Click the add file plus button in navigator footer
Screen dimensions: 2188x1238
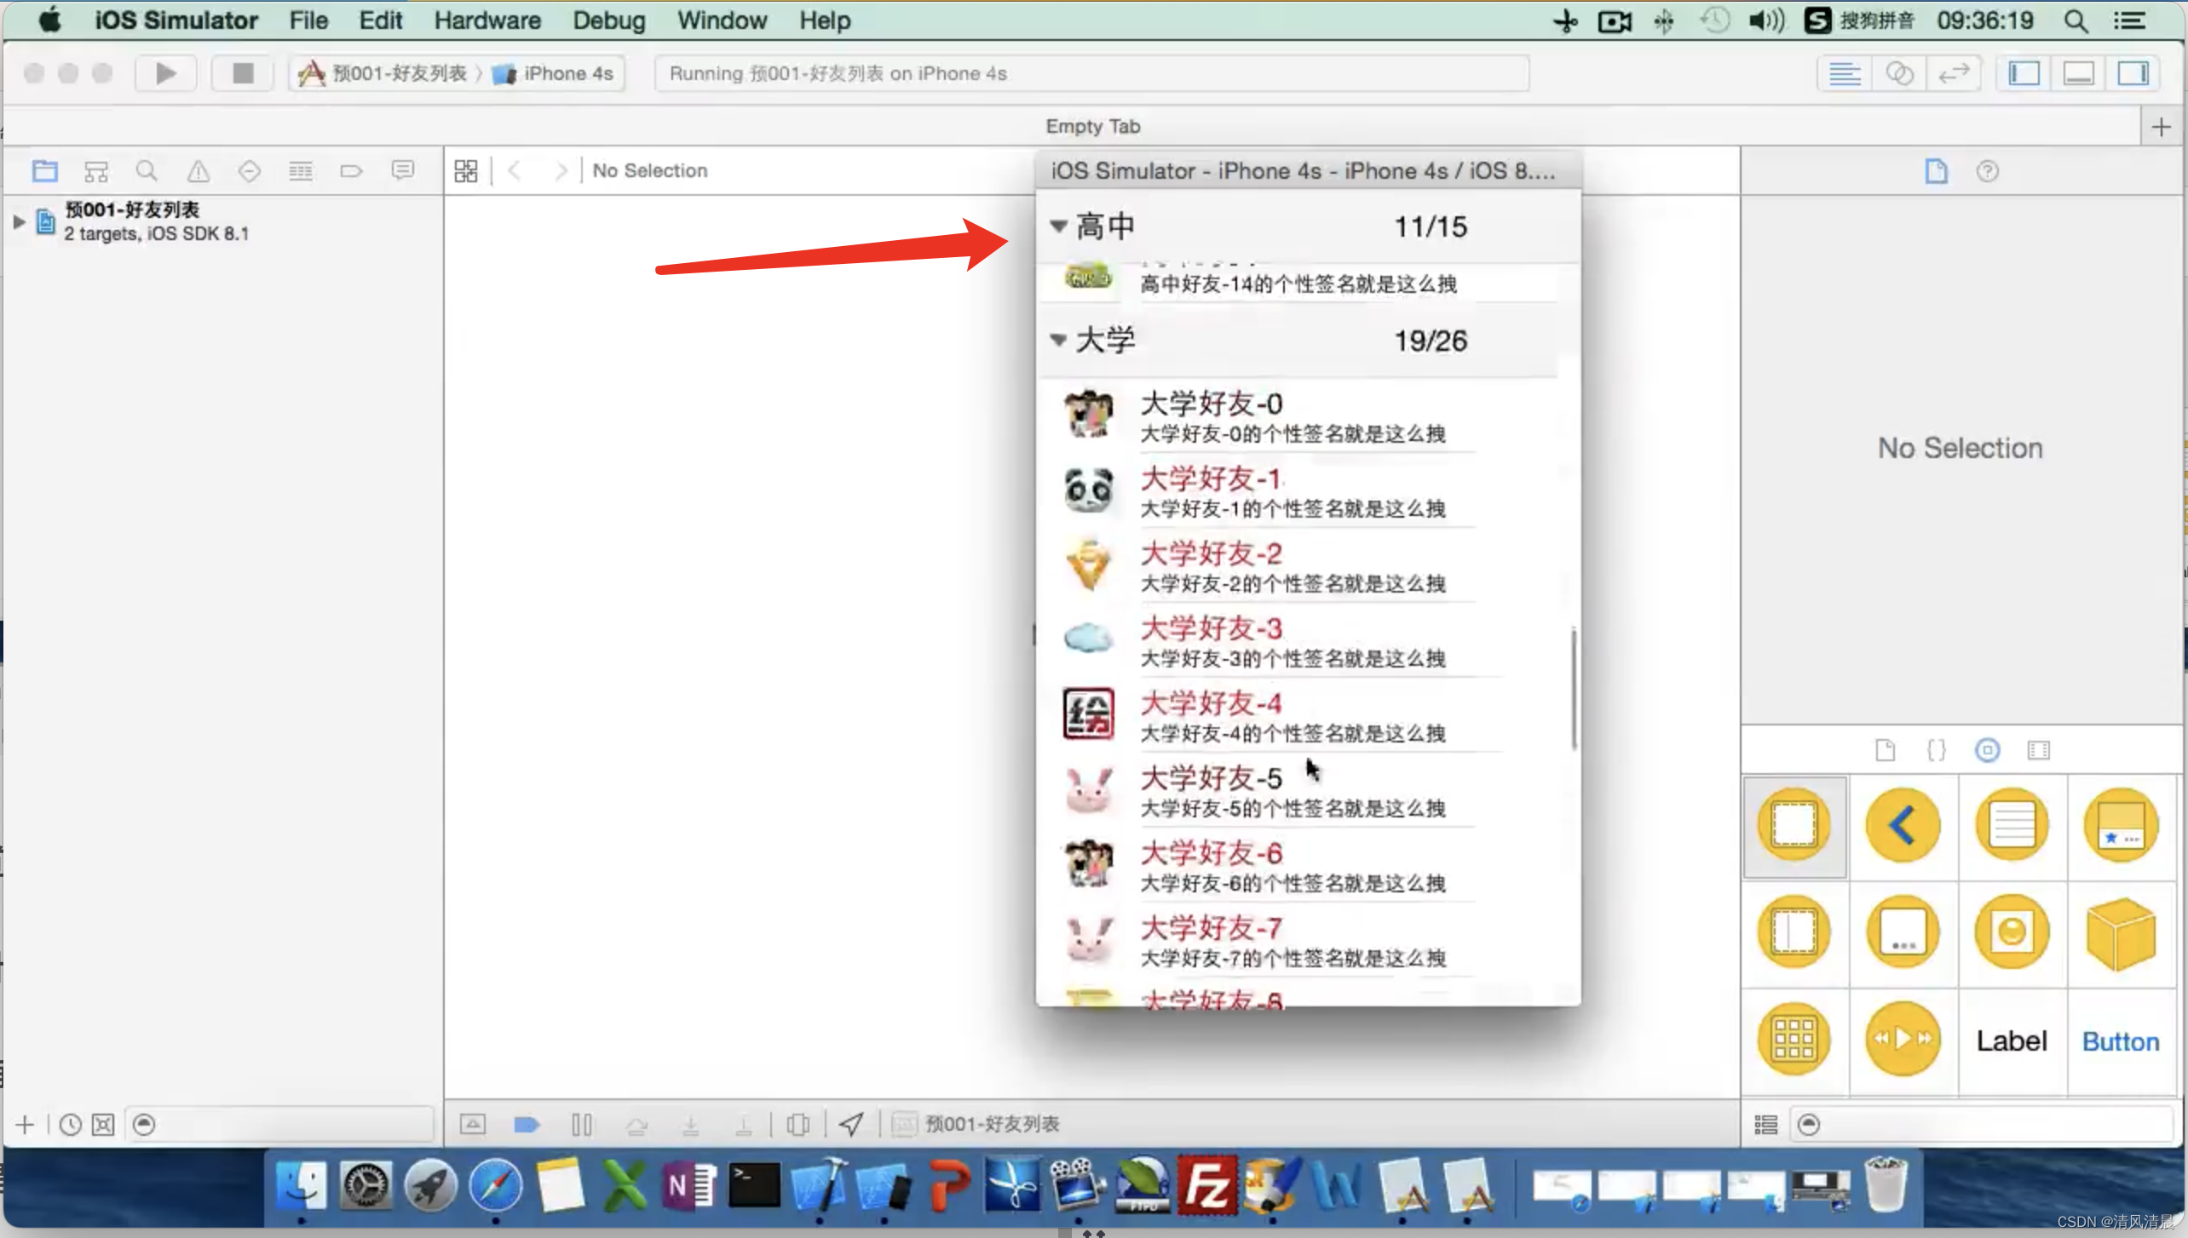pos(25,1125)
